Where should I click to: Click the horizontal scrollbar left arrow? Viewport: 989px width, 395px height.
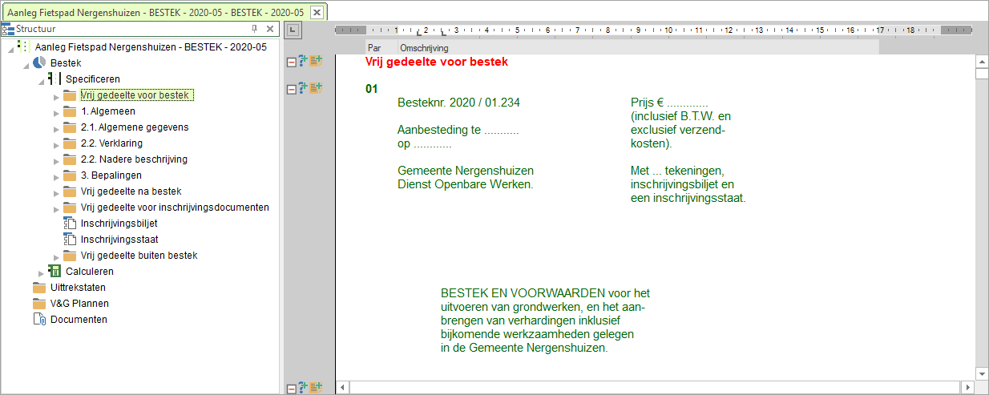pyautogui.click(x=343, y=388)
